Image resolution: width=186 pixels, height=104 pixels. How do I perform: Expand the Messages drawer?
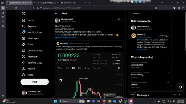pos(180,95)
